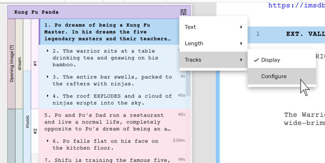The width and height of the screenshot is (325, 163).
Task: Click the Kung Fu Panda outline title
Action: (36, 12)
